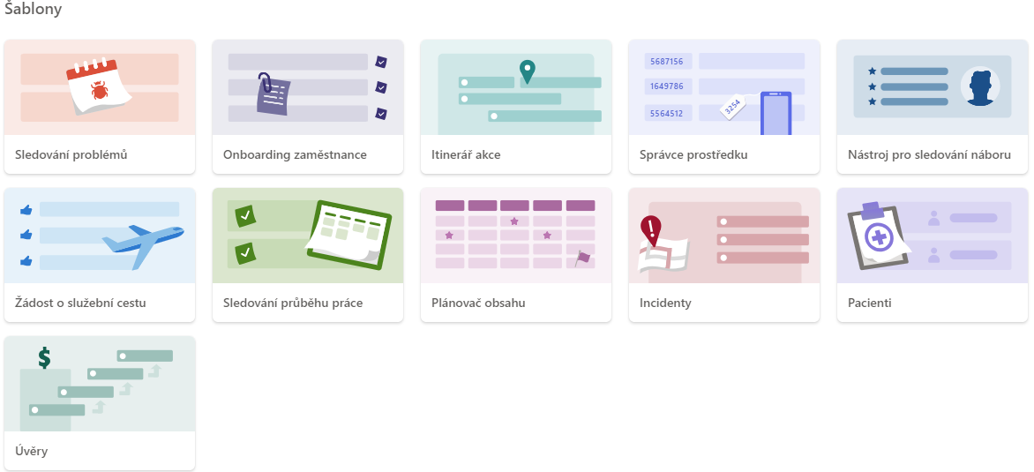Choose the Úvěry template label
Image resolution: width=1034 pixels, height=472 pixels.
31,452
